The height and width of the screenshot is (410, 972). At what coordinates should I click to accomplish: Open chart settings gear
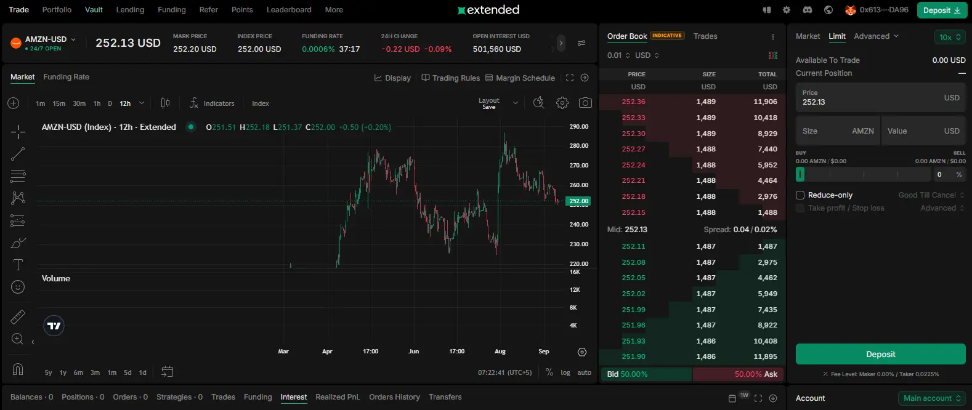pos(562,103)
